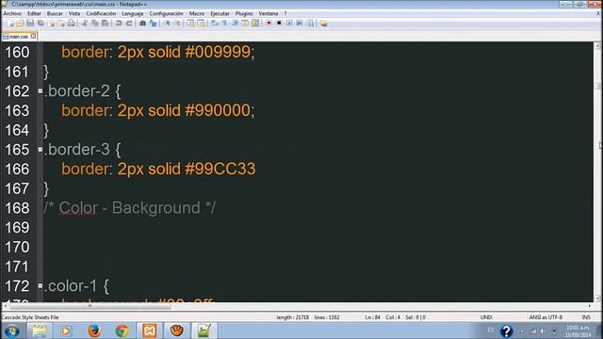
Task: Click the Save All toolbar icon
Action: [x=41, y=24]
